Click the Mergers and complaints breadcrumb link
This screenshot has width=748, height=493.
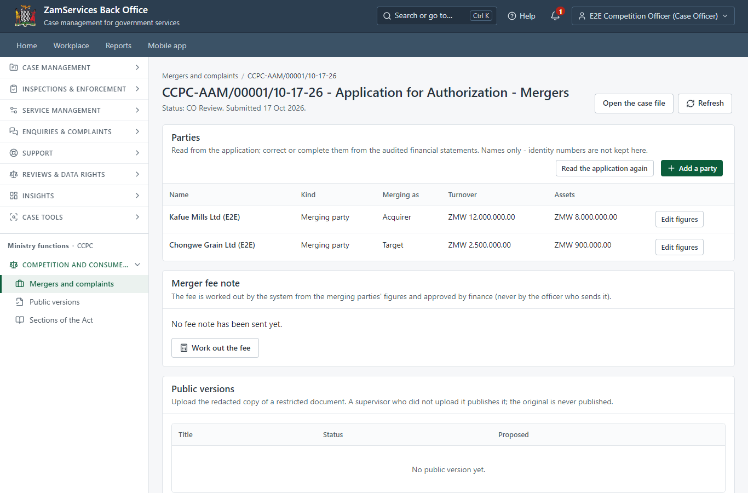click(200, 76)
